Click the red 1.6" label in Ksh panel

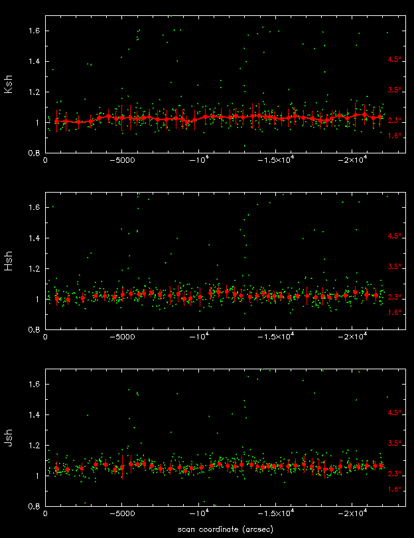[x=395, y=135]
